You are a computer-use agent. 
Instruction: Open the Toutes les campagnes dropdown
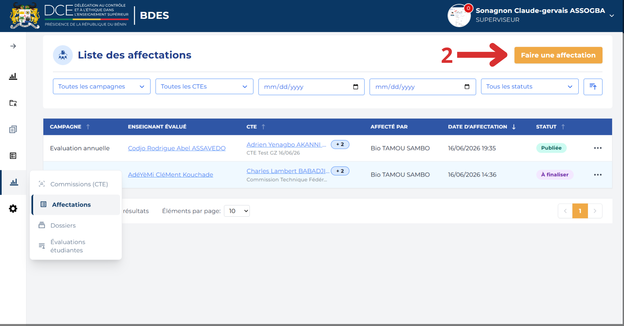click(x=102, y=87)
